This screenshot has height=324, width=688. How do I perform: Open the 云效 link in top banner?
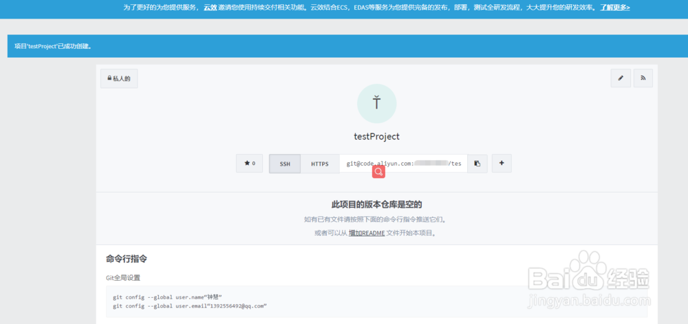210,8
